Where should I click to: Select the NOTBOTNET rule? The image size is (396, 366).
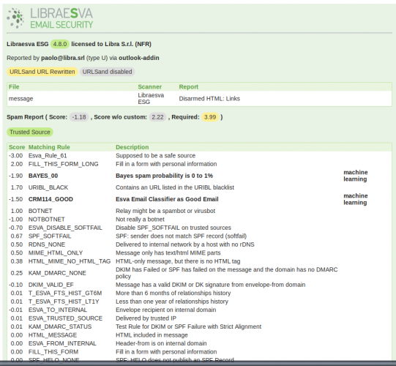pos(47,220)
